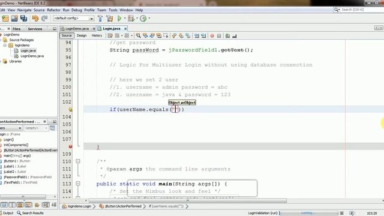
Task: Click the Clean and Build icon
Action: [x=109, y=19]
